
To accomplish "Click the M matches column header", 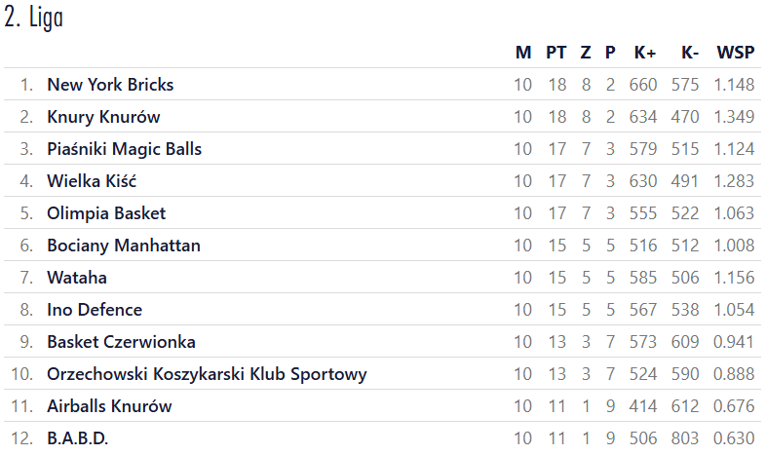I will point(523,53).
